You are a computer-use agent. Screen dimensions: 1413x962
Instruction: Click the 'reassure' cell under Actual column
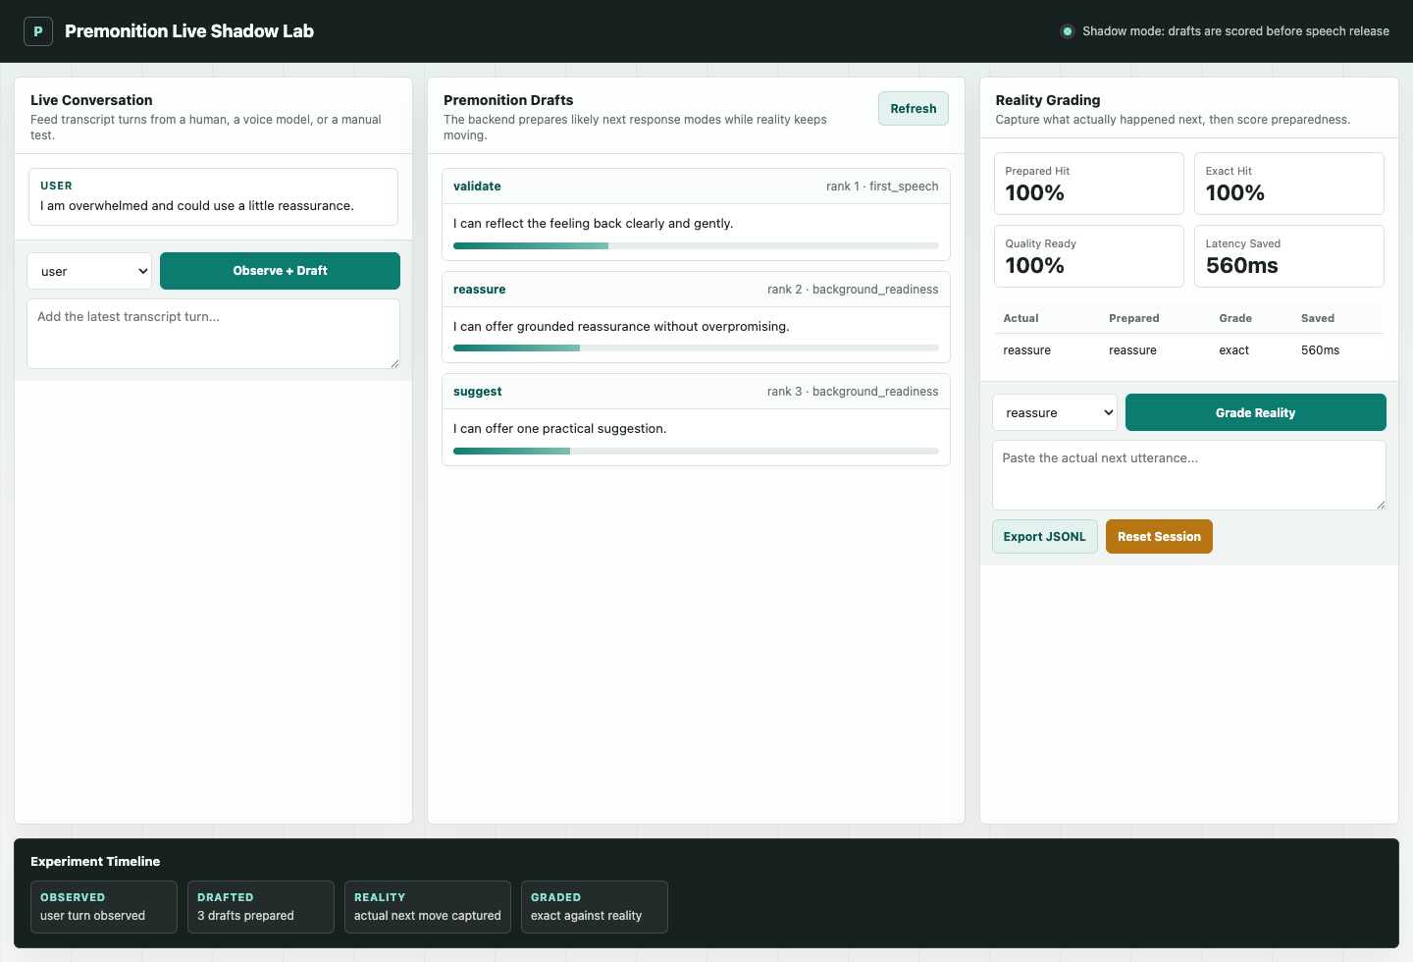[x=1027, y=350]
